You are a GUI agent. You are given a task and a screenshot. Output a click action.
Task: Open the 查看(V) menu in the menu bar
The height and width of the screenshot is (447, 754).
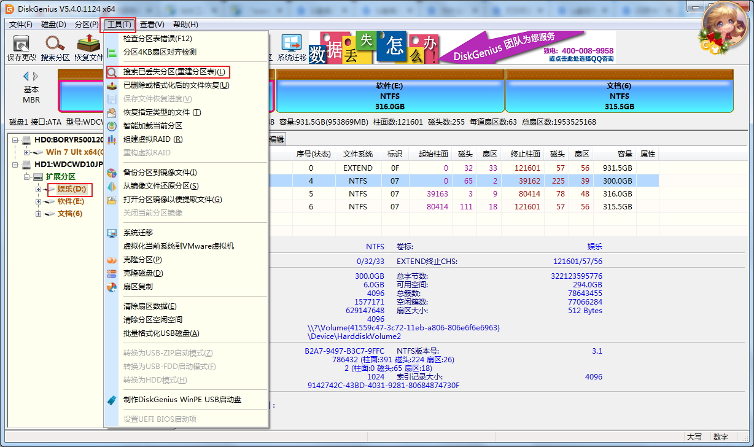pyautogui.click(x=152, y=25)
